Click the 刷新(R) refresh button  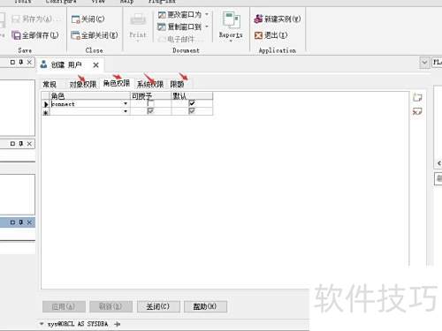[x=110, y=306]
